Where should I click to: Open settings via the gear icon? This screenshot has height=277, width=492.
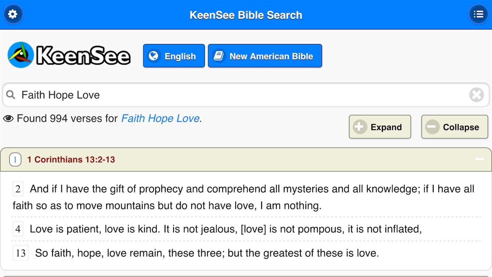point(13,14)
